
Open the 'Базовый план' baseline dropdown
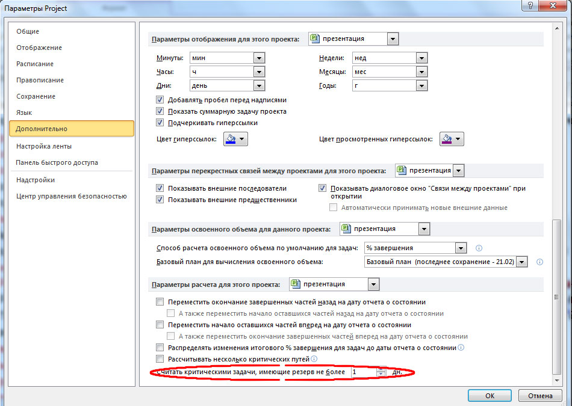click(522, 262)
